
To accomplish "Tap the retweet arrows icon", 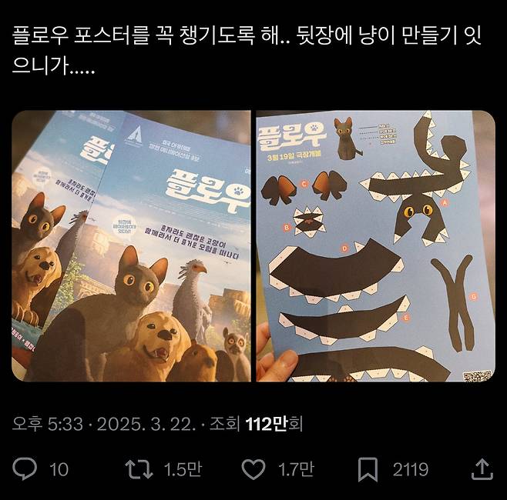I will point(139,469).
